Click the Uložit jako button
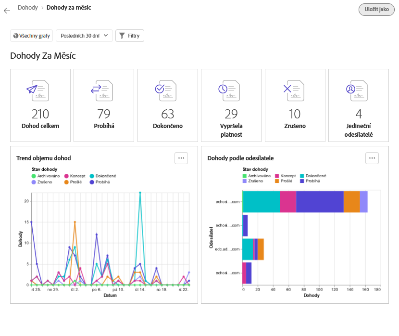 pos(376,10)
